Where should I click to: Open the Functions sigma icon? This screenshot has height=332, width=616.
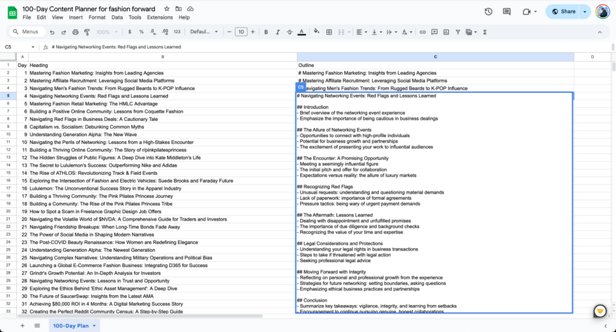485,32
